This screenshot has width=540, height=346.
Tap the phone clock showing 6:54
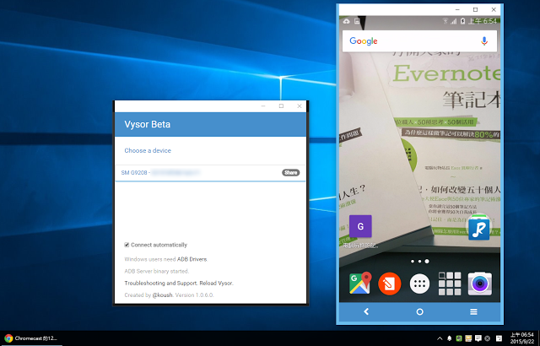[483, 21]
